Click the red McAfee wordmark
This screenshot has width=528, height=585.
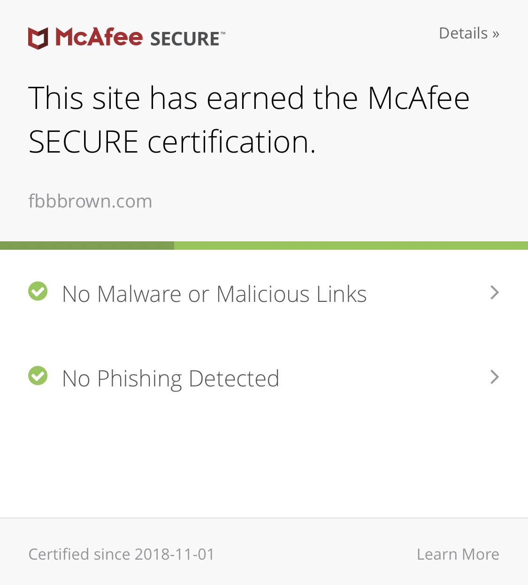pos(99,37)
